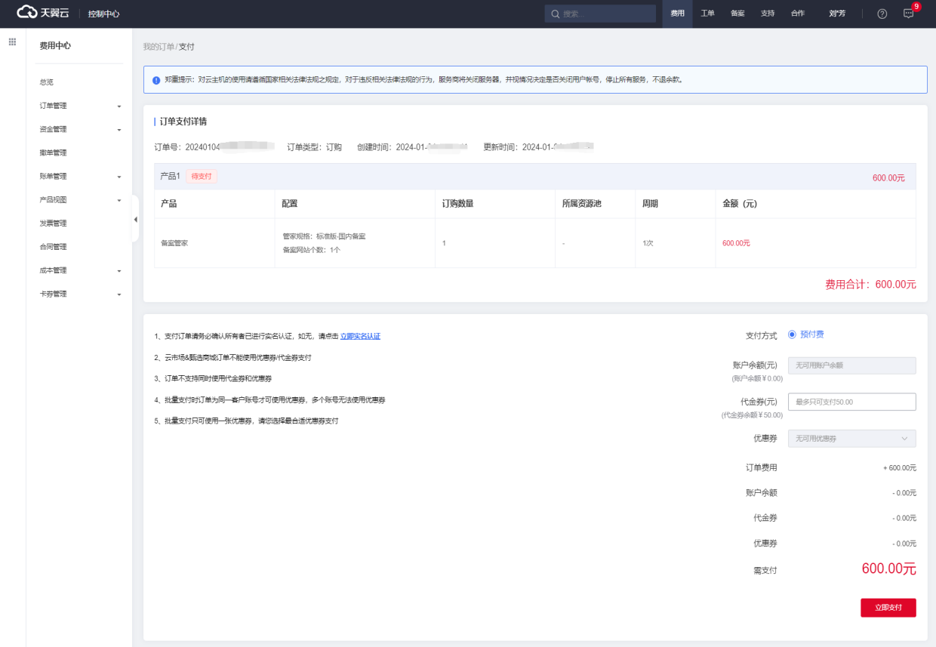Click the 订单类型：订购 text
This screenshot has width=936, height=647.
(x=314, y=147)
